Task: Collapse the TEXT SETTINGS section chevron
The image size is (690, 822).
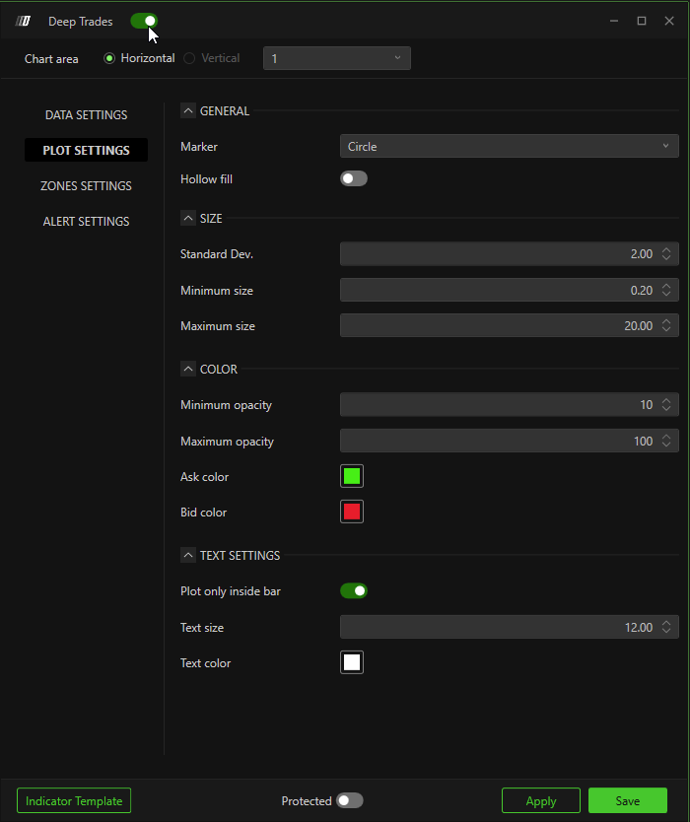Action: (x=188, y=556)
